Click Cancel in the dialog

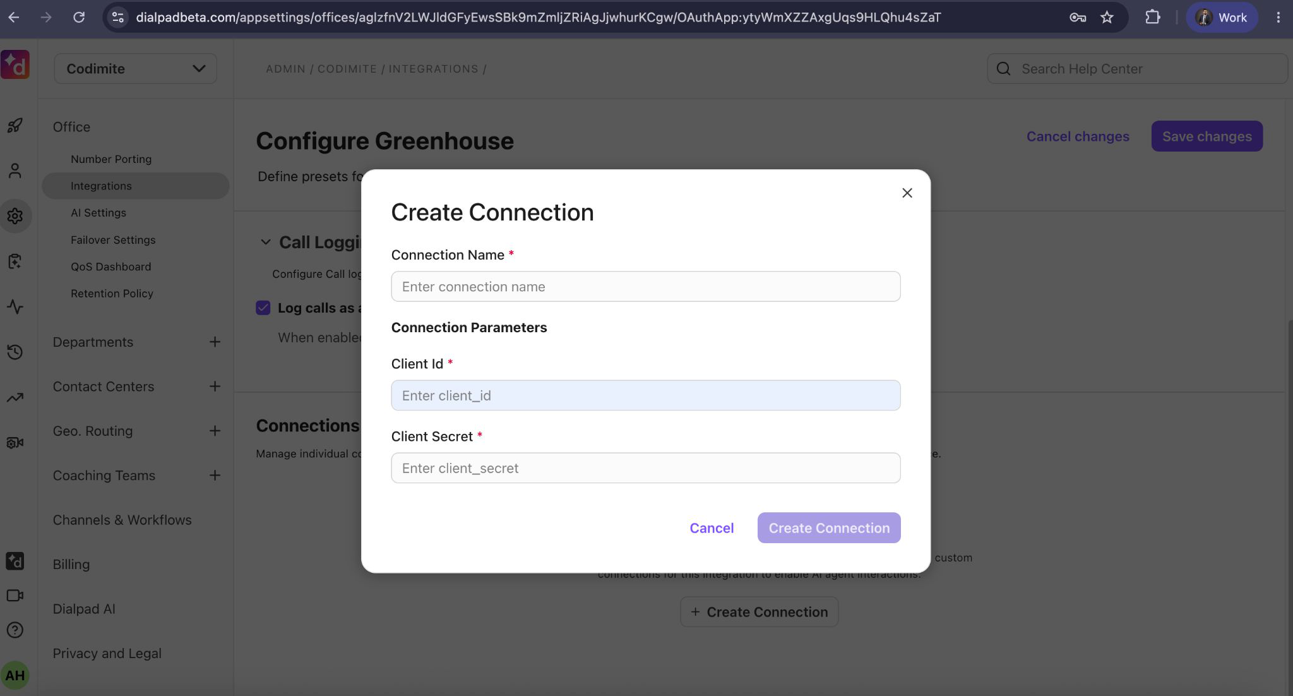pos(712,528)
